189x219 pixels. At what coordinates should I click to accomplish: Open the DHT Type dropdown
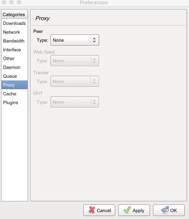tap(75, 102)
